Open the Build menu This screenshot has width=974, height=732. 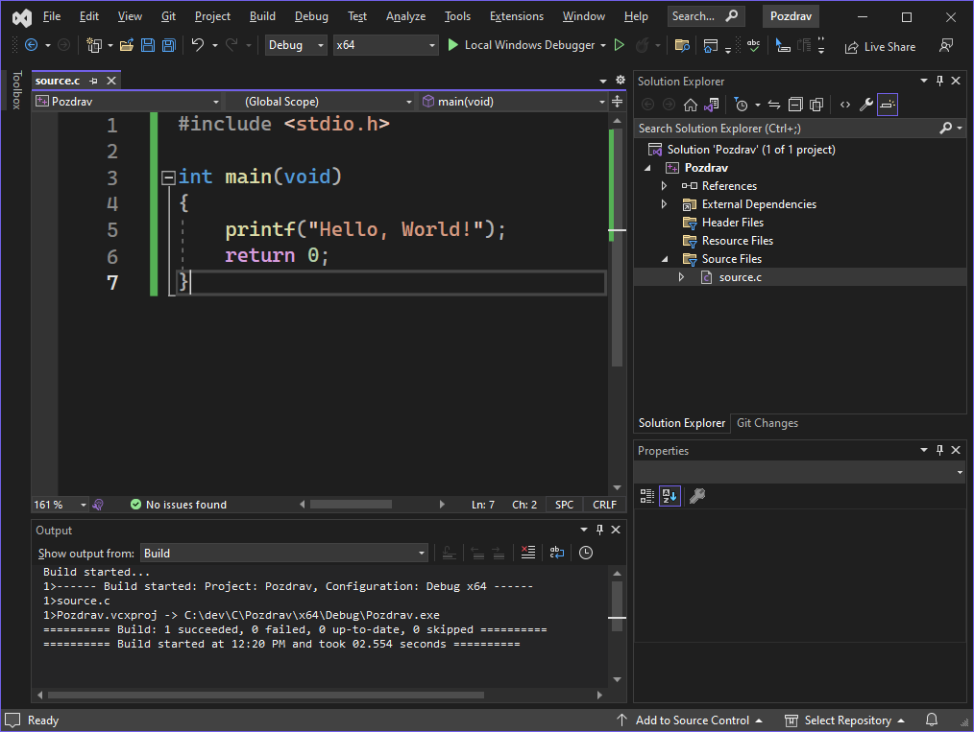[262, 16]
